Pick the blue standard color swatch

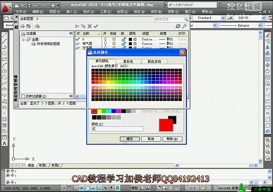tap(114, 111)
